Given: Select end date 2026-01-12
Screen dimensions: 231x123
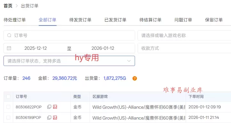Looking at the screenshot, I should click(103, 48).
